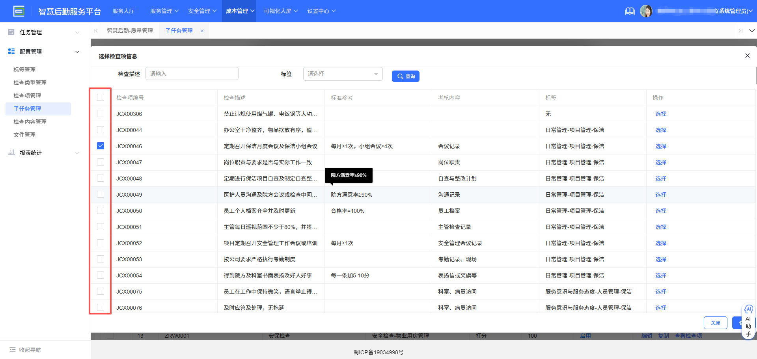Open the 标签 请选择 dropdown

[x=343, y=73]
